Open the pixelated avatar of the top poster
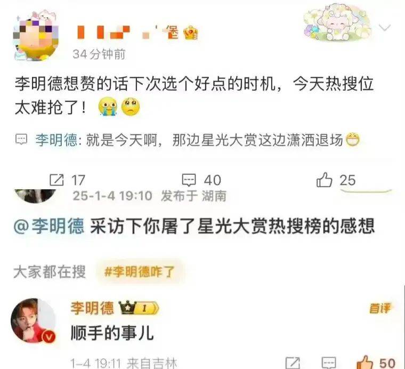405x369 pixels. coord(36,36)
